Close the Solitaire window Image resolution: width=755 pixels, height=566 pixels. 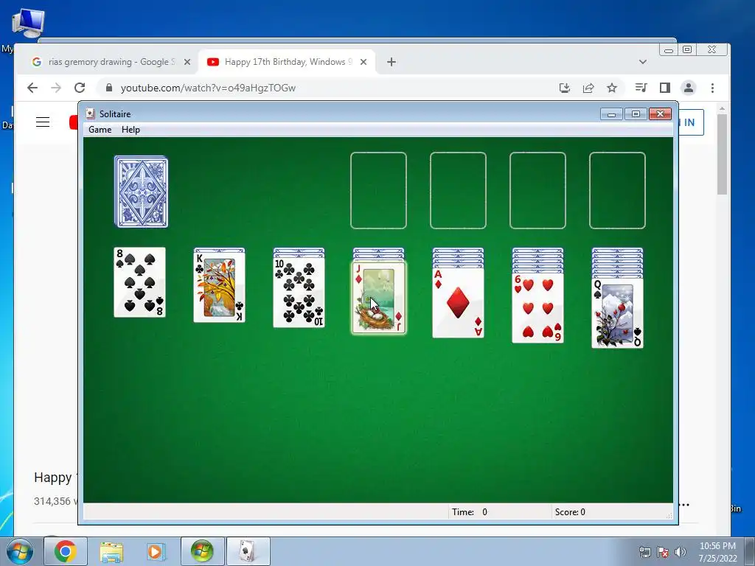(660, 114)
